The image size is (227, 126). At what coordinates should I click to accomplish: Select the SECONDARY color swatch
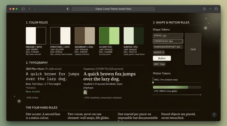85,36
